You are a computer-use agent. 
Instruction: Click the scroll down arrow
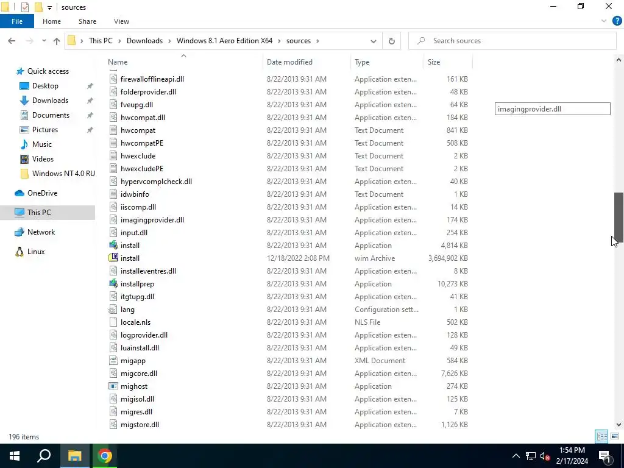pos(619,425)
